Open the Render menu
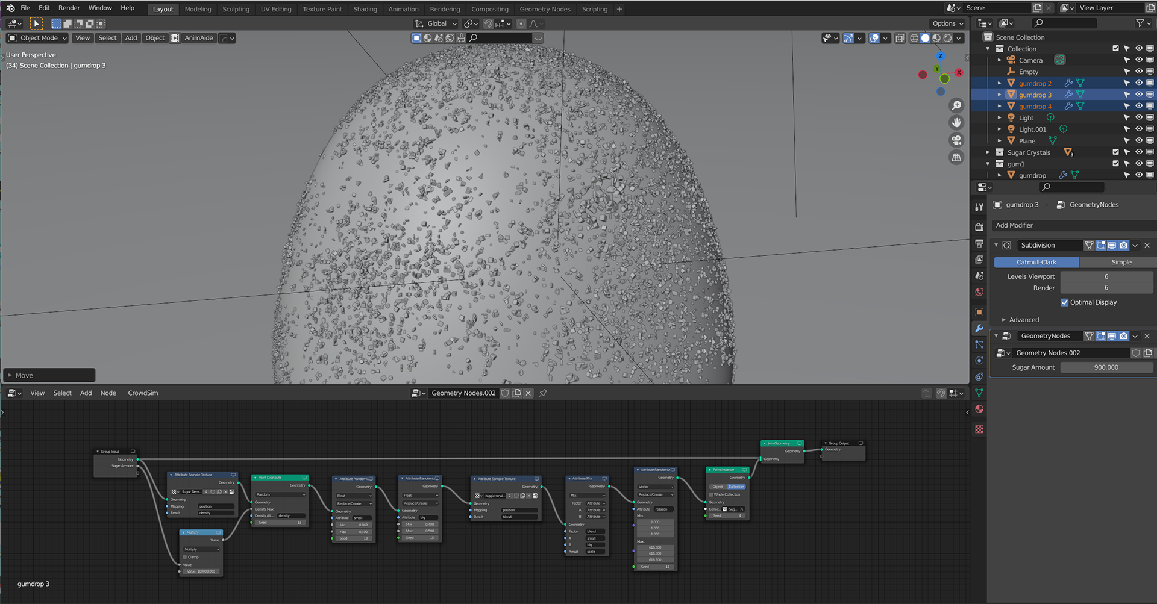This screenshot has height=604, width=1157. tap(69, 8)
